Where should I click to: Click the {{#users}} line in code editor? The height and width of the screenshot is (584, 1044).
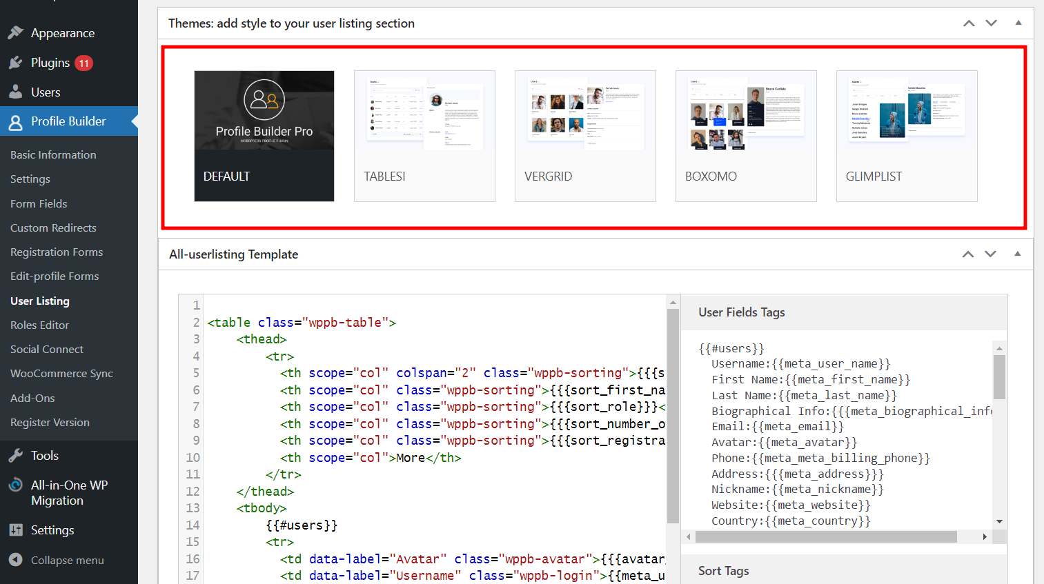tap(302, 525)
